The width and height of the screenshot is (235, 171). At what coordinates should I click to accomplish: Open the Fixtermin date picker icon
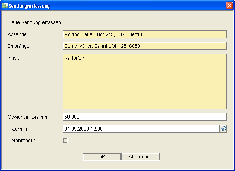223,129
